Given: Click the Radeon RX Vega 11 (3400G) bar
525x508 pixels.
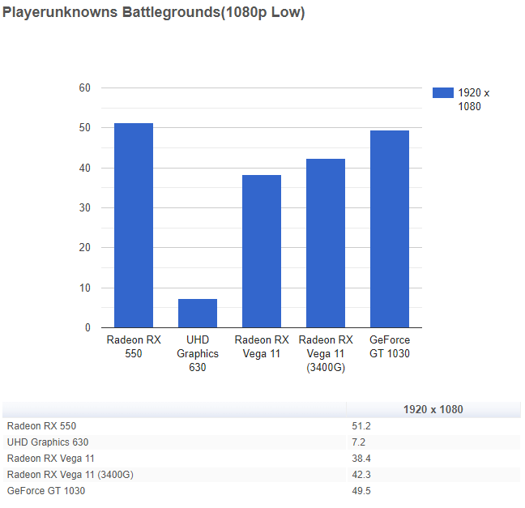Looking at the screenshot, I should [x=326, y=243].
